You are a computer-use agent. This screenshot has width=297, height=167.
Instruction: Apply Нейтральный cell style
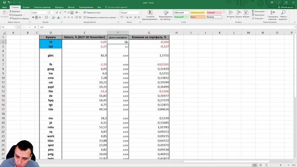coord(198,13)
